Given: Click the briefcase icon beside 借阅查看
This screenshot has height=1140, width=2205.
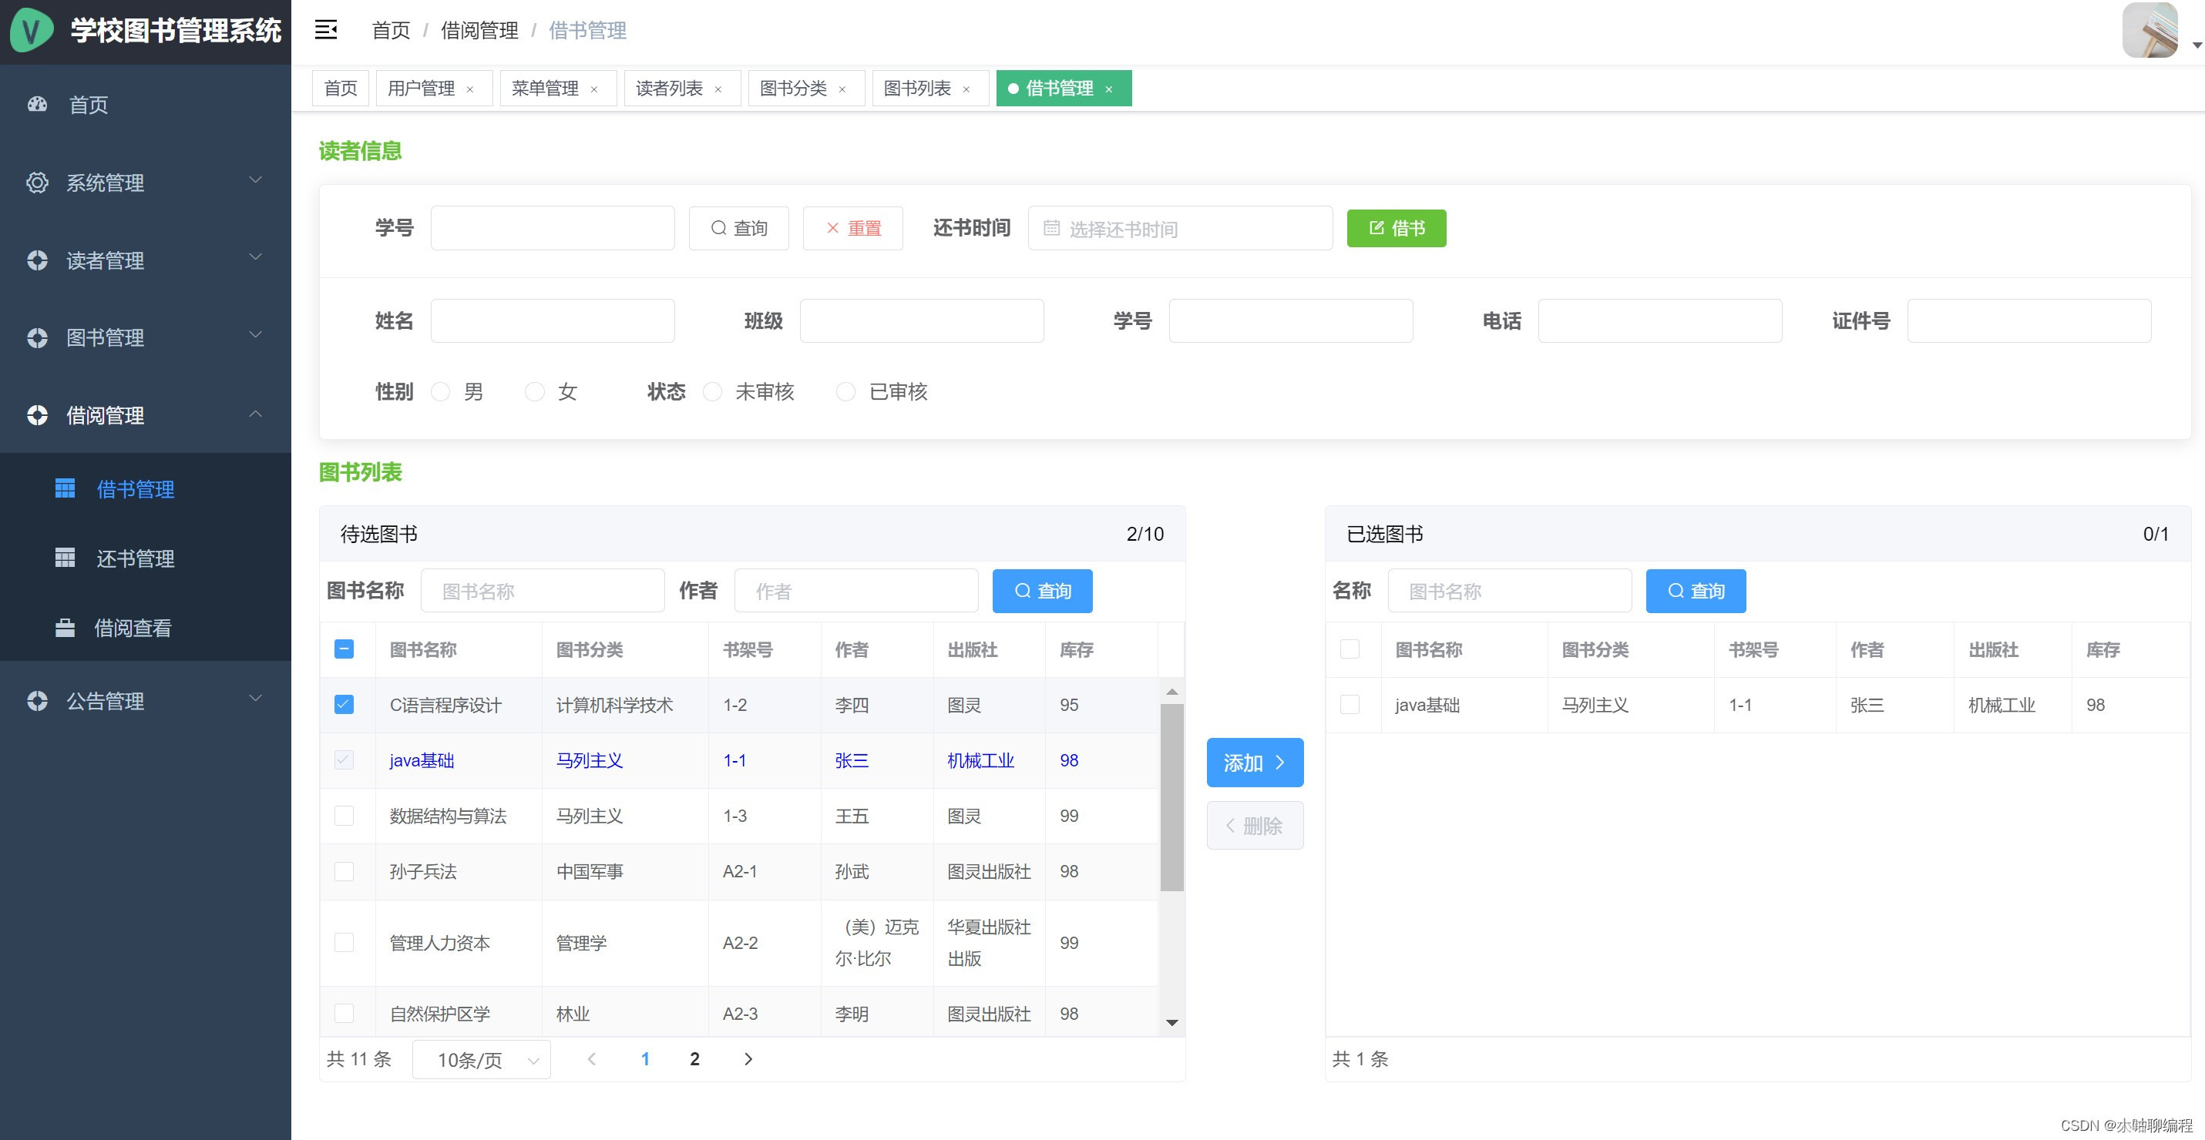Looking at the screenshot, I should pyautogui.click(x=65, y=628).
